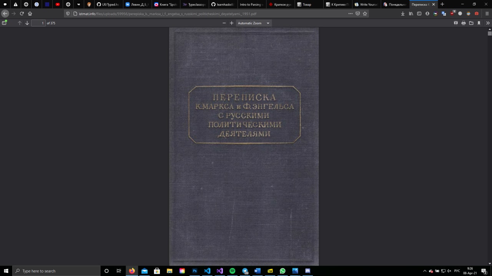
Task: Open Firefox library icon
Action: point(411,13)
